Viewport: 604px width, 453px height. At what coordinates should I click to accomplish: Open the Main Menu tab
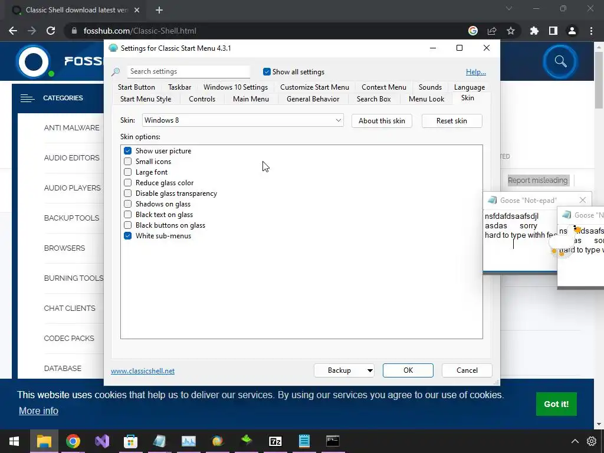251,99
